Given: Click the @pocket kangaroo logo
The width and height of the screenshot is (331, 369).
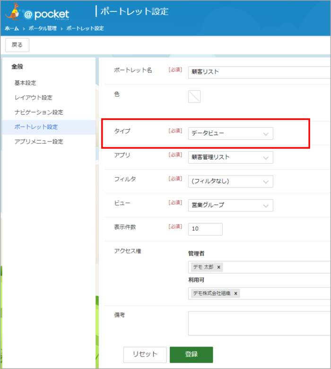Looking at the screenshot, I should 37,12.
